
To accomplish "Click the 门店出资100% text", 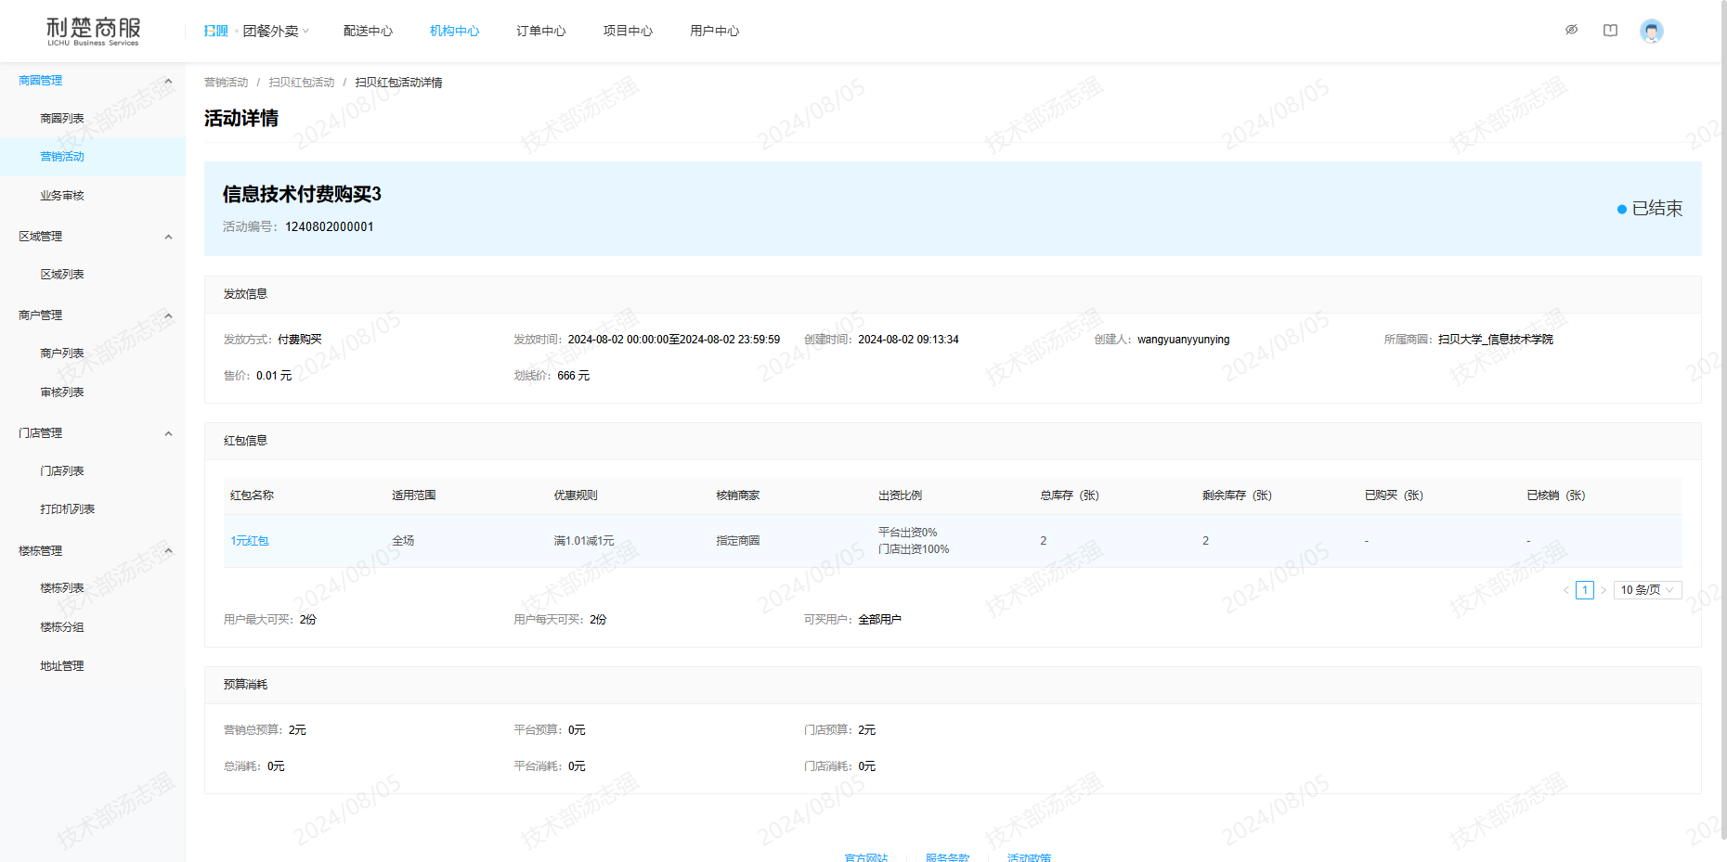I will (914, 549).
